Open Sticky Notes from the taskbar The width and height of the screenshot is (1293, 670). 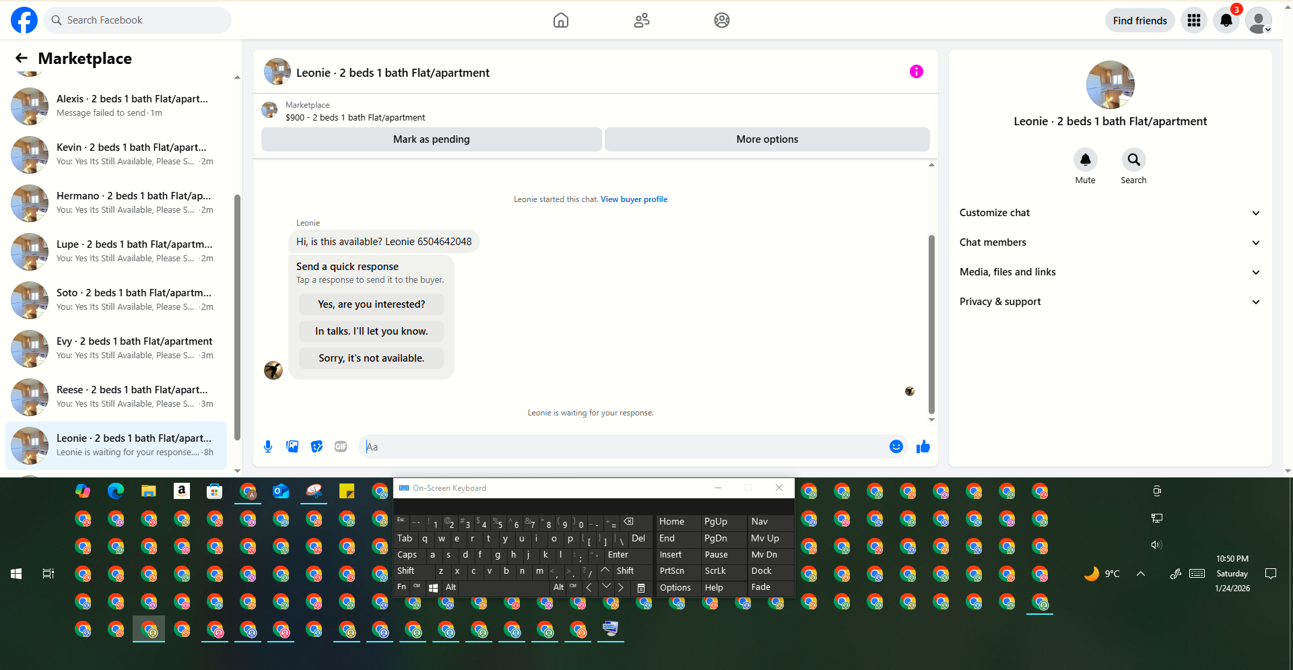[x=347, y=492]
